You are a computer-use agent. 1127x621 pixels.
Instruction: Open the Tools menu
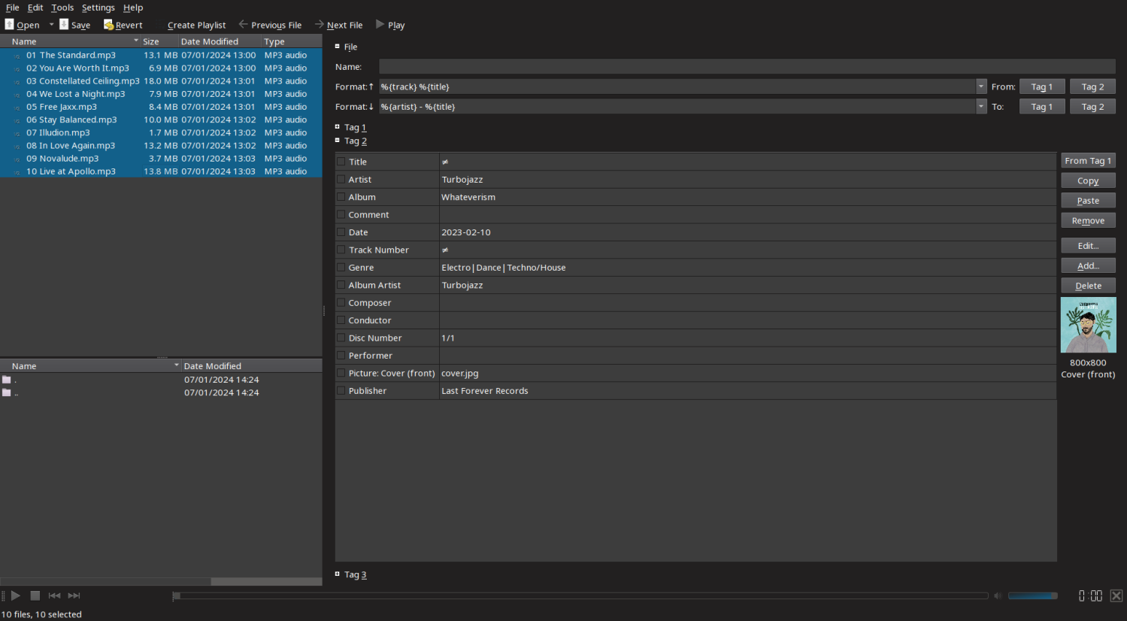[x=62, y=8]
